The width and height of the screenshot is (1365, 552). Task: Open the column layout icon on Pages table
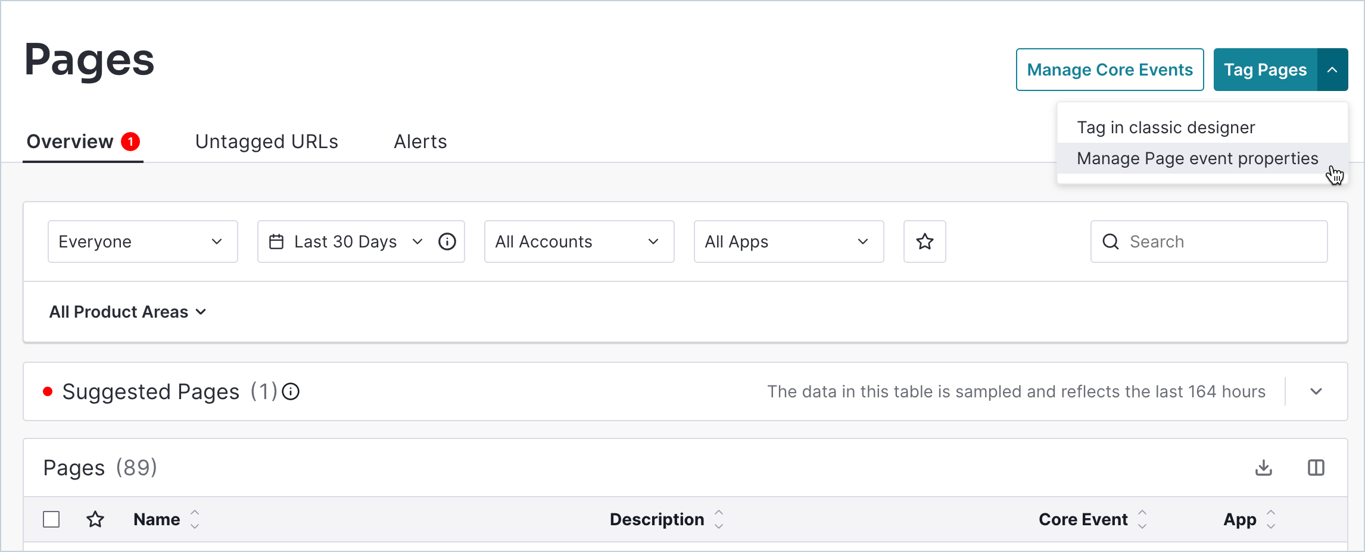(1316, 468)
